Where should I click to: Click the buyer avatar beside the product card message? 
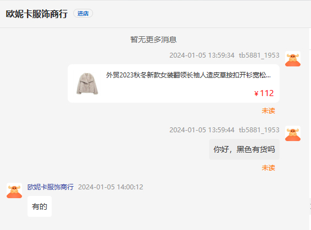[293, 59]
